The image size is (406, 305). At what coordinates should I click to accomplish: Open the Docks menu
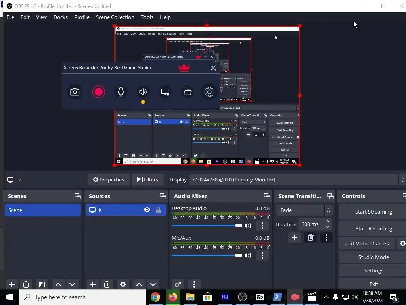point(61,17)
